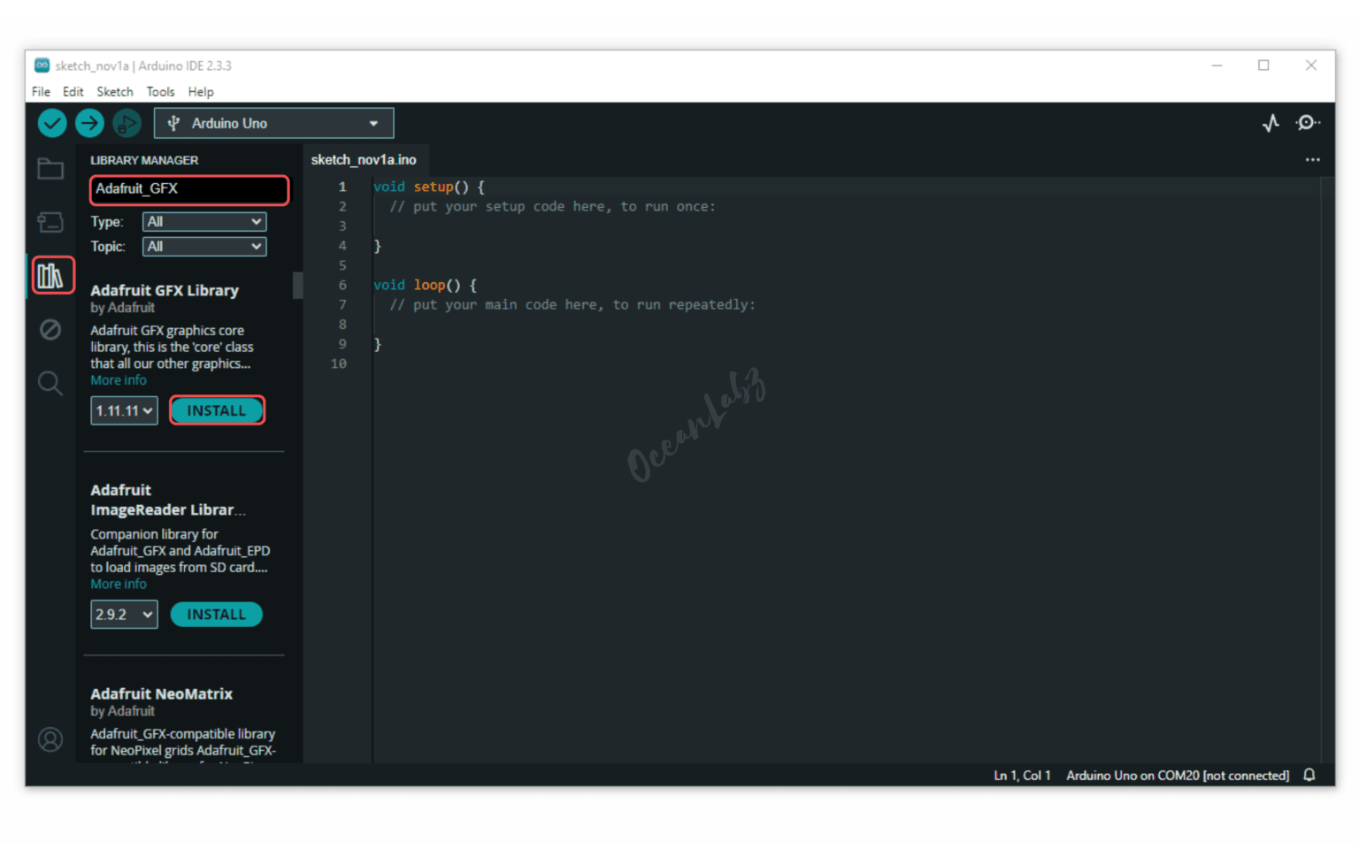Open the Sketchbook folder icon
Screen dimensions: 1359x849
coord(50,169)
